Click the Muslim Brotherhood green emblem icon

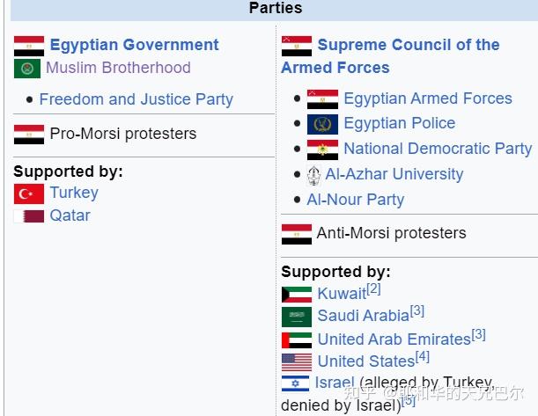(x=27, y=69)
